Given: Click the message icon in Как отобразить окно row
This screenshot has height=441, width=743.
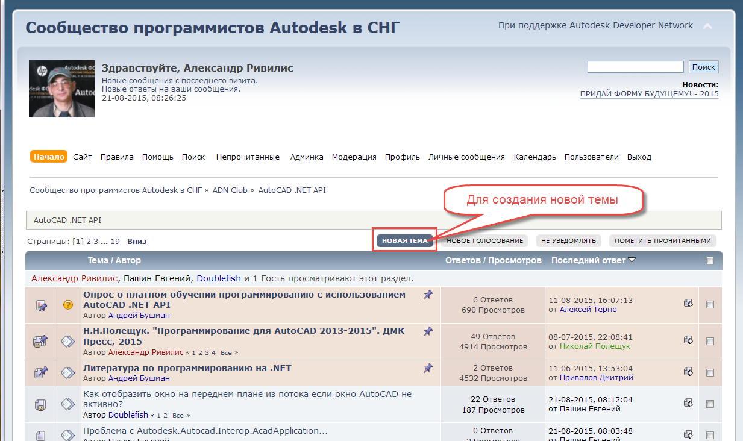Looking at the screenshot, I should [68, 404].
